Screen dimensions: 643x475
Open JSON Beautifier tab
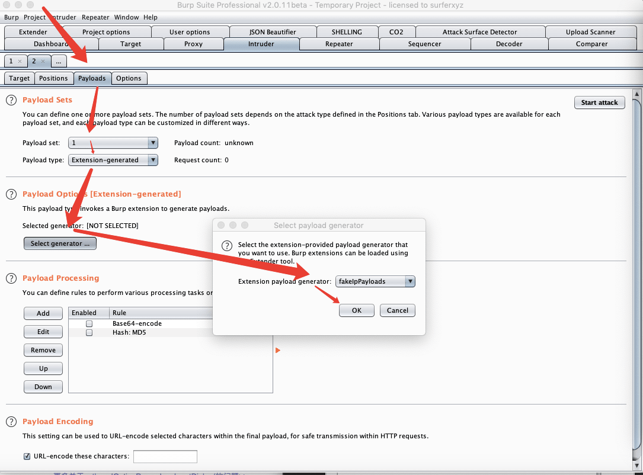[x=273, y=32]
